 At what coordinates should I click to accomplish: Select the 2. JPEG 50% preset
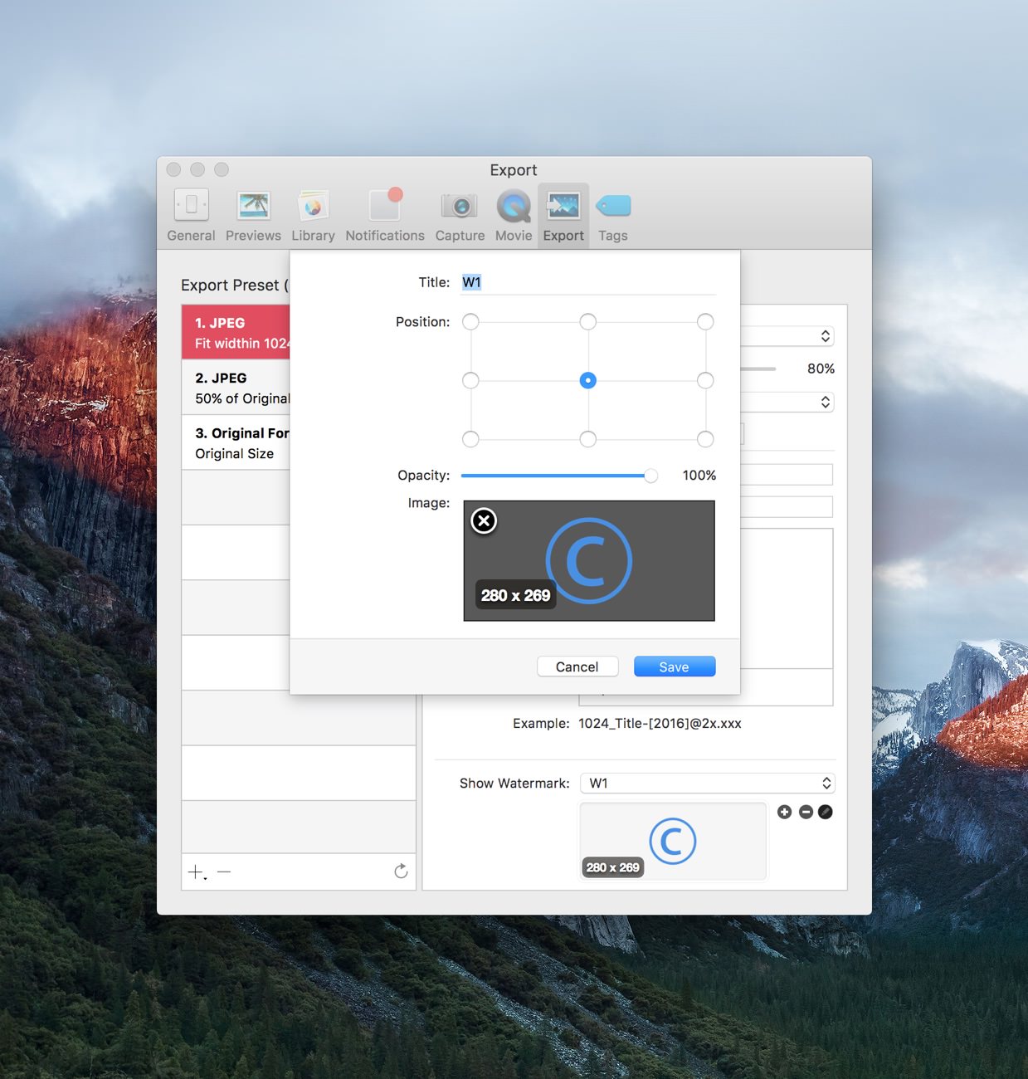click(236, 388)
